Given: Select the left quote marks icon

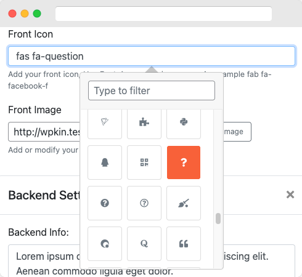Looking at the screenshot, I should coord(184,244).
